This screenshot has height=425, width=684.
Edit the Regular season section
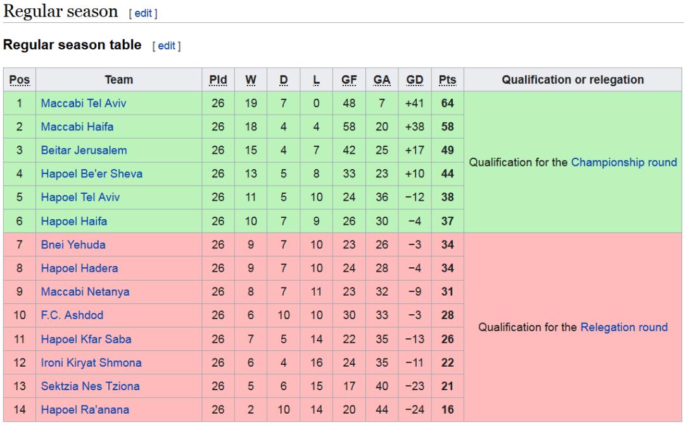(143, 13)
